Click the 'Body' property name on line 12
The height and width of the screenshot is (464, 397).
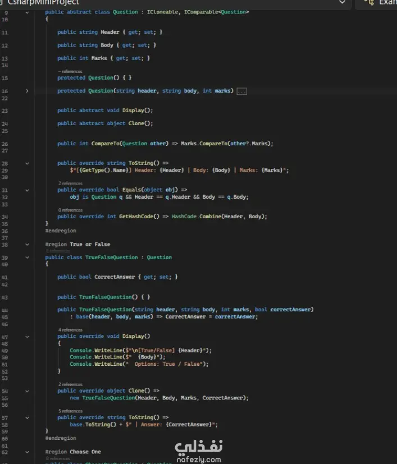point(107,45)
